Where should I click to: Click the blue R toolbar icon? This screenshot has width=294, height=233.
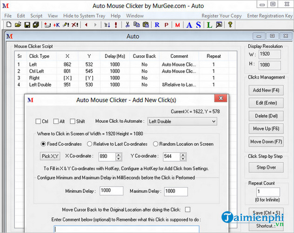click(x=157, y=25)
